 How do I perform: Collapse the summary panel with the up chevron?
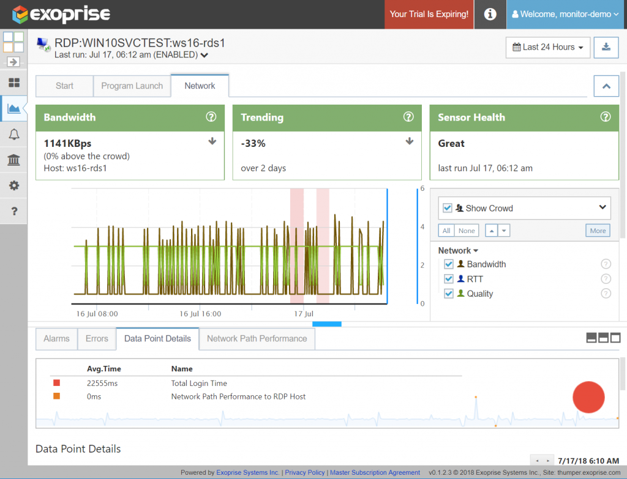606,86
